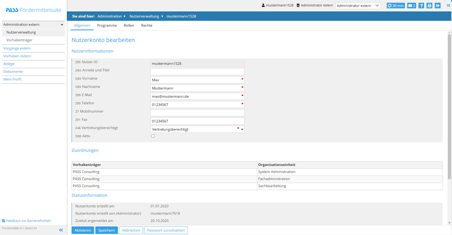Click the creation date 01.01.2020
This screenshot has width=452, height=235.
(x=160, y=206)
